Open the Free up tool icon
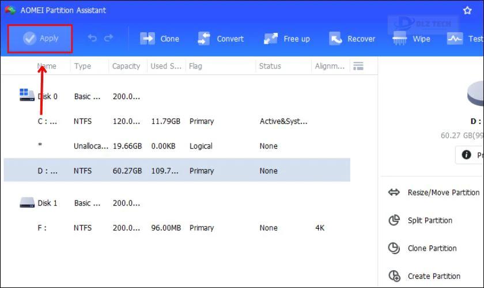Image resolution: width=484 pixels, height=288 pixels. pos(271,39)
